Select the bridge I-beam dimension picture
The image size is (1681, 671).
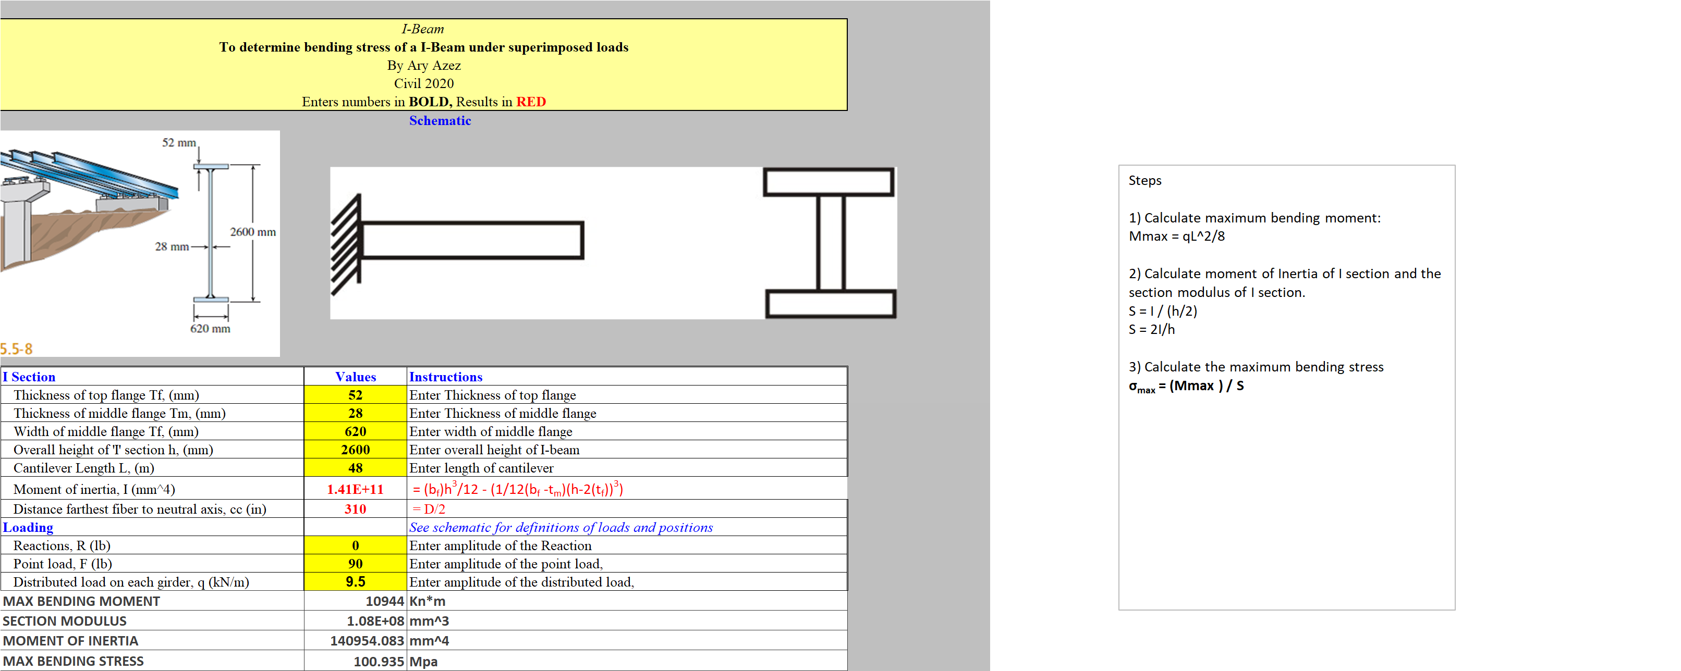[x=140, y=243]
